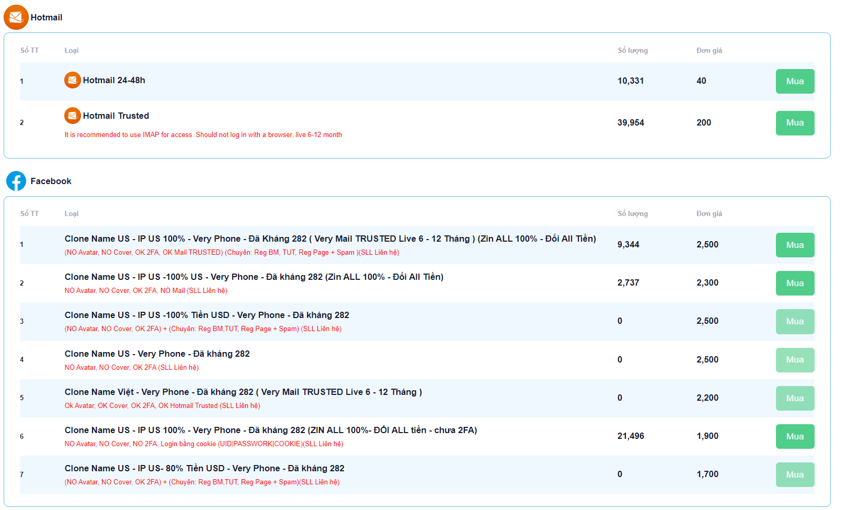Click Mua on Facebook row number 4
This screenshot has height=510, width=846.
click(795, 360)
